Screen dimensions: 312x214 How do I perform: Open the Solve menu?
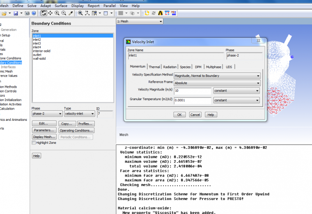click(x=32, y=6)
